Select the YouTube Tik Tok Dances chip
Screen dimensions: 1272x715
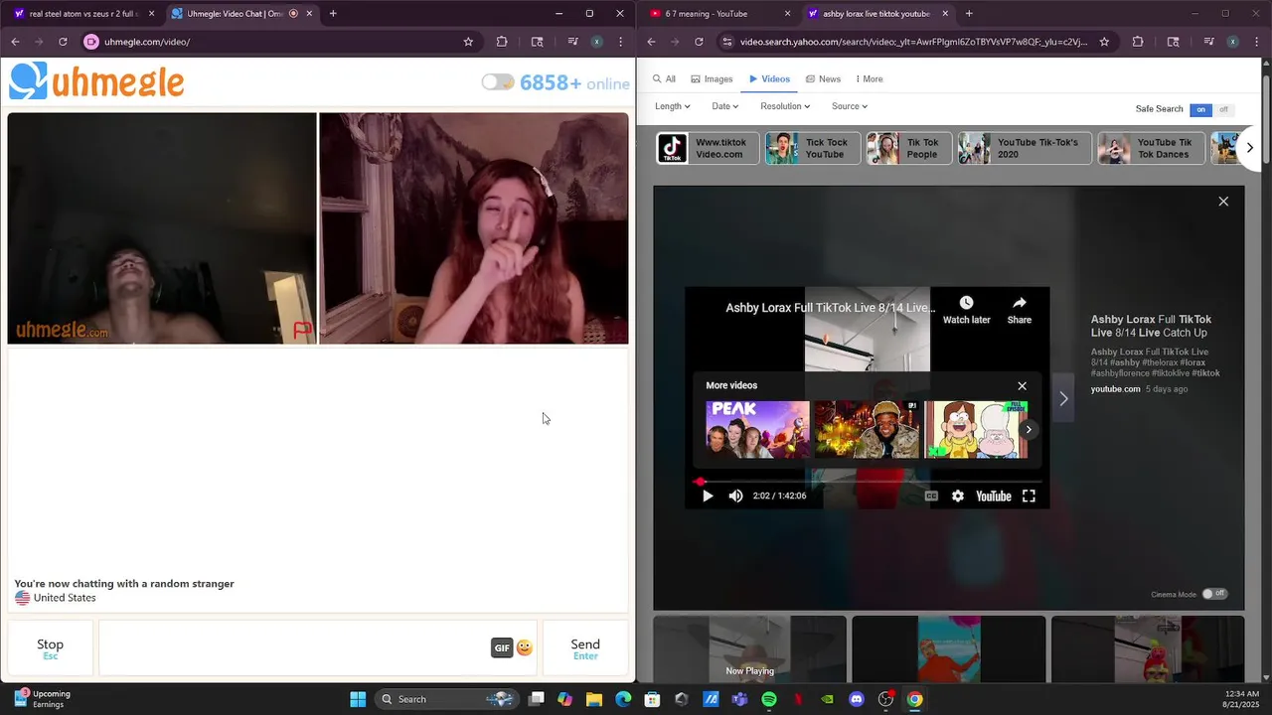click(1151, 148)
